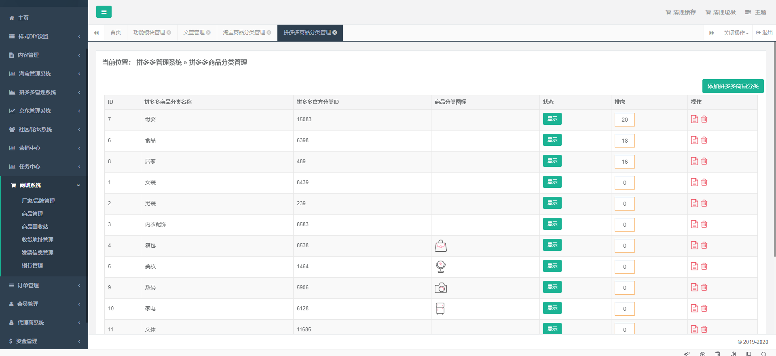Open 商品管理 in the sidebar submenu
Image resolution: width=776 pixels, height=356 pixels.
click(32, 214)
